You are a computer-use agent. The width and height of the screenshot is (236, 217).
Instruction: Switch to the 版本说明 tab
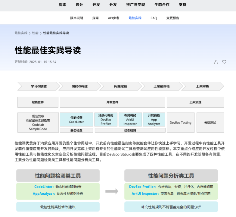pyautogui.click(x=76, y=18)
